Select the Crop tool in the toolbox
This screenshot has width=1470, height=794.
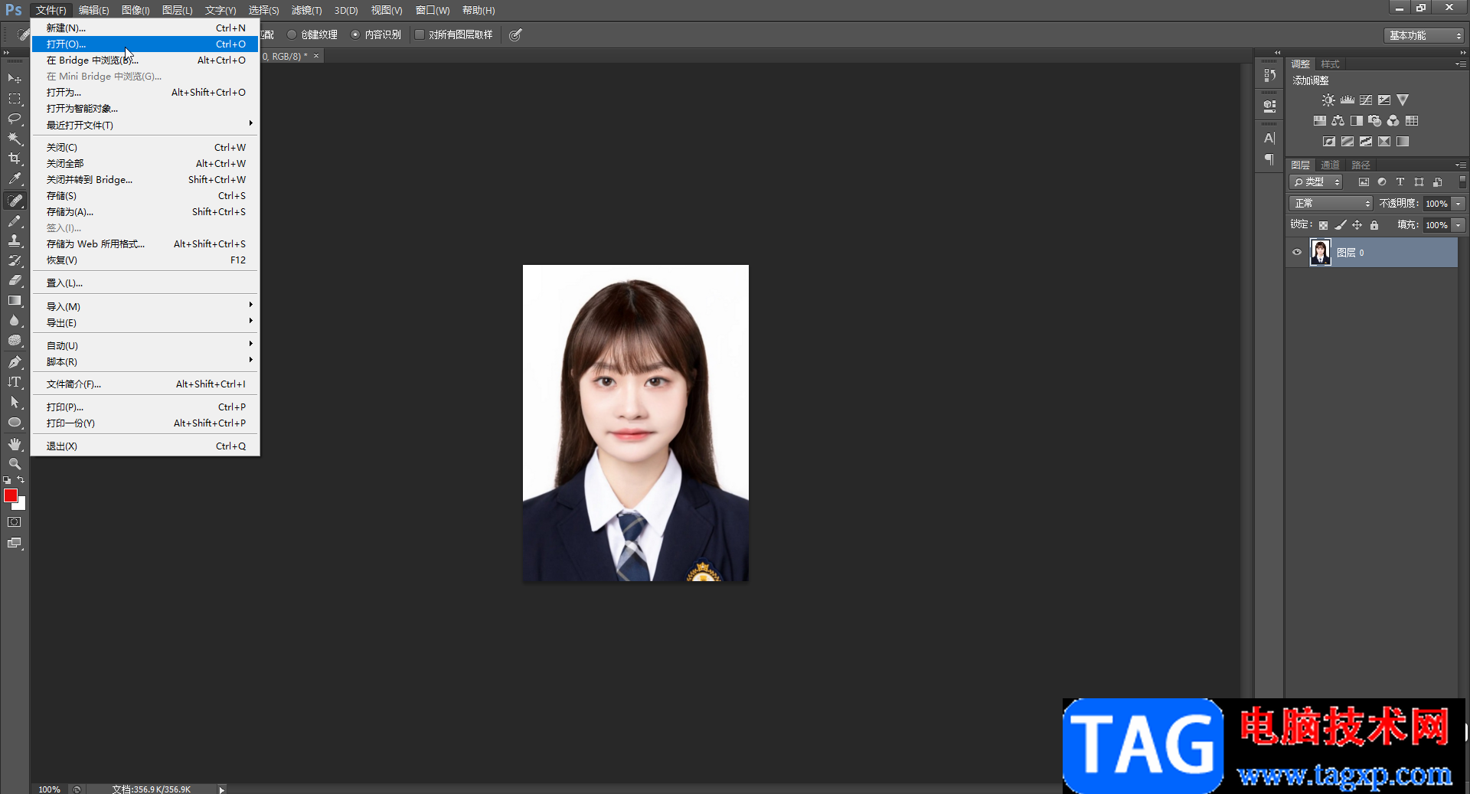(x=15, y=158)
